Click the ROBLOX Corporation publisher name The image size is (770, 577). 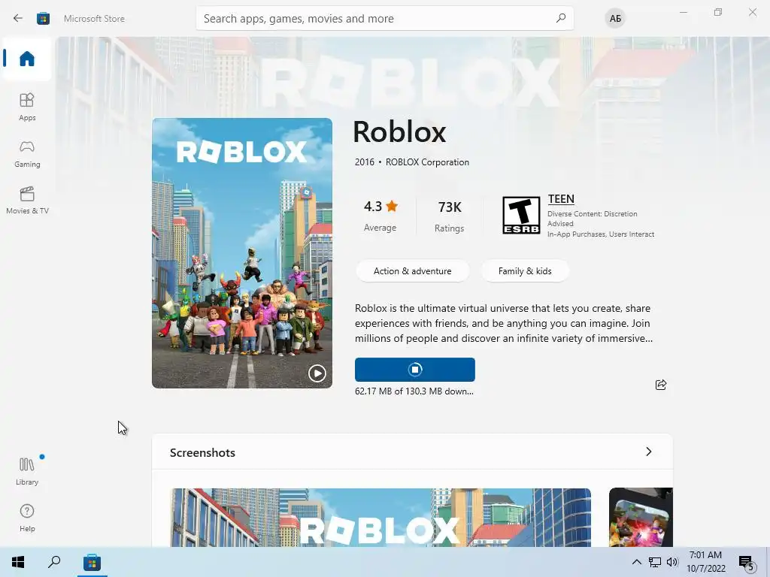[x=427, y=162]
